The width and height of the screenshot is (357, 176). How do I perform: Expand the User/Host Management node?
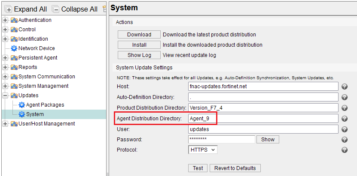(5, 124)
